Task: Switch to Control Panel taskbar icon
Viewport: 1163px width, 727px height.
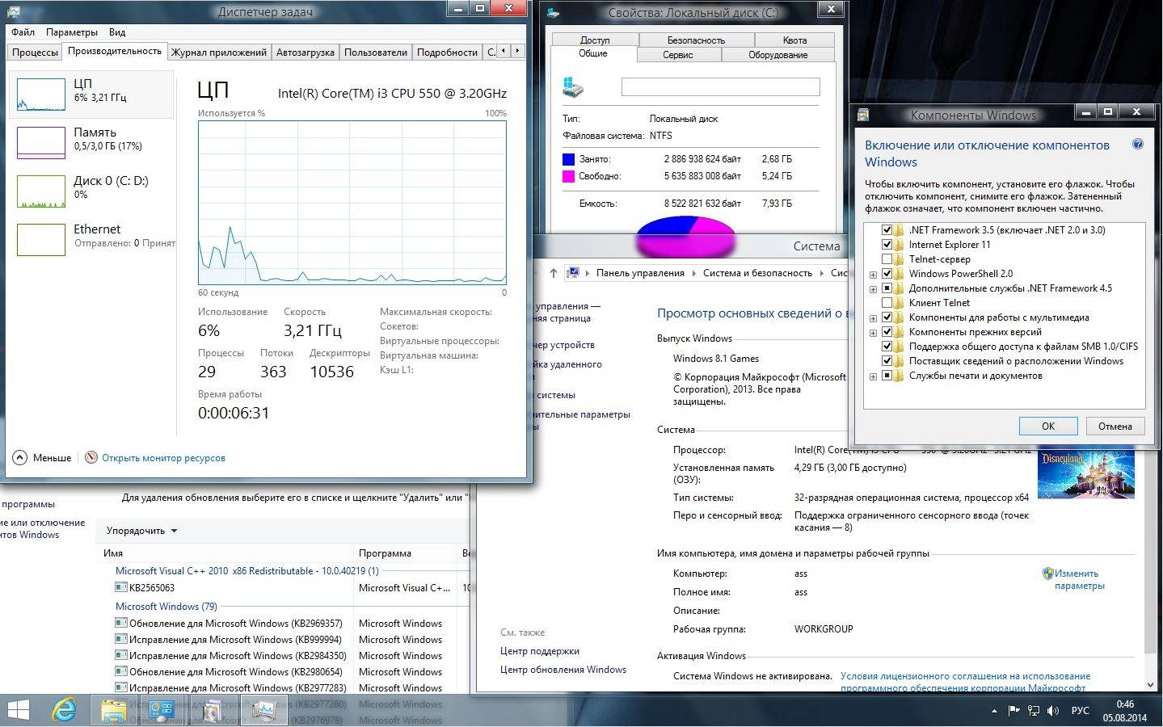Action: tap(161, 710)
